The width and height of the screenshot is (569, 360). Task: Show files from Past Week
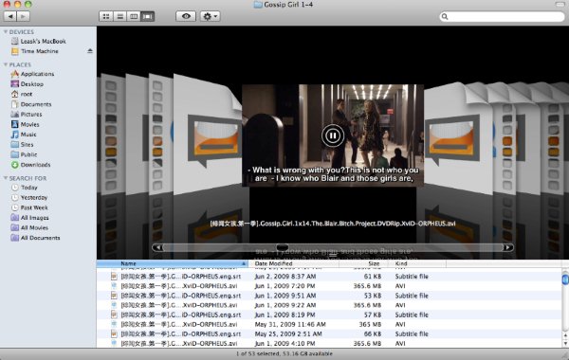point(29,207)
